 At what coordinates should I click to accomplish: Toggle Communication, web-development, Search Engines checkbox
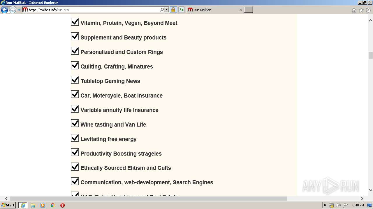click(x=75, y=181)
